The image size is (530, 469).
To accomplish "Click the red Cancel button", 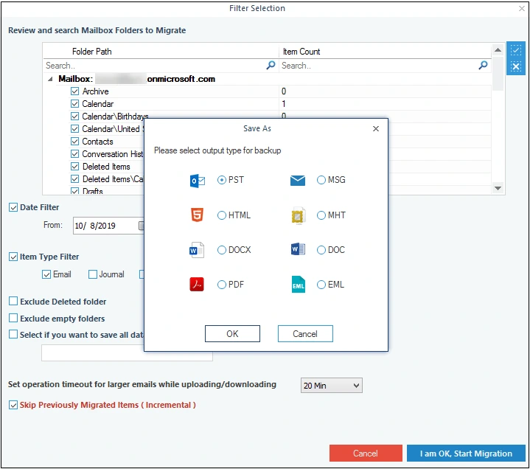I will [366, 453].
